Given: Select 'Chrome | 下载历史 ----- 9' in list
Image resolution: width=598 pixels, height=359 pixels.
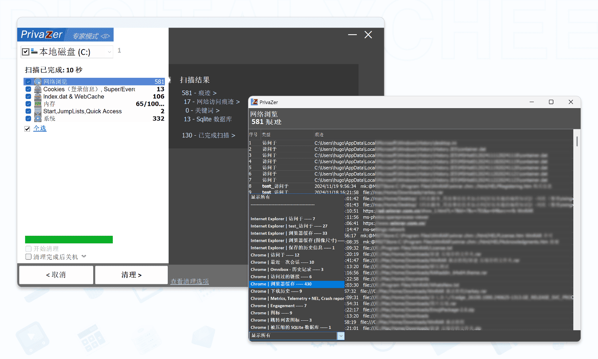Looking at the screenshot, I should pos(276,291).
